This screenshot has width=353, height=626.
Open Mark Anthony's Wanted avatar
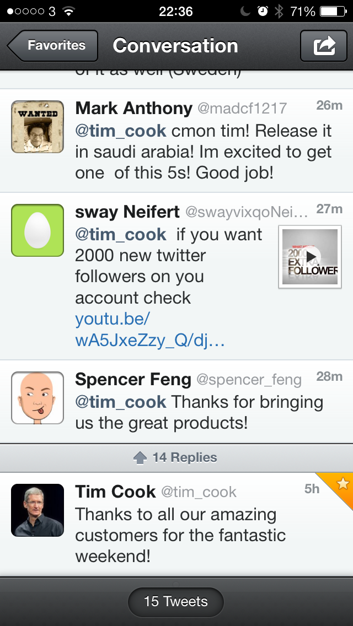pos(38,127)
